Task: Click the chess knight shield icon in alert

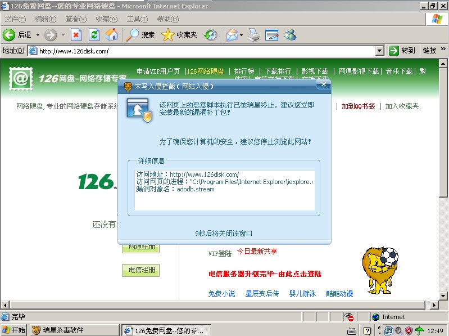Action: click(x=139, y=110)
